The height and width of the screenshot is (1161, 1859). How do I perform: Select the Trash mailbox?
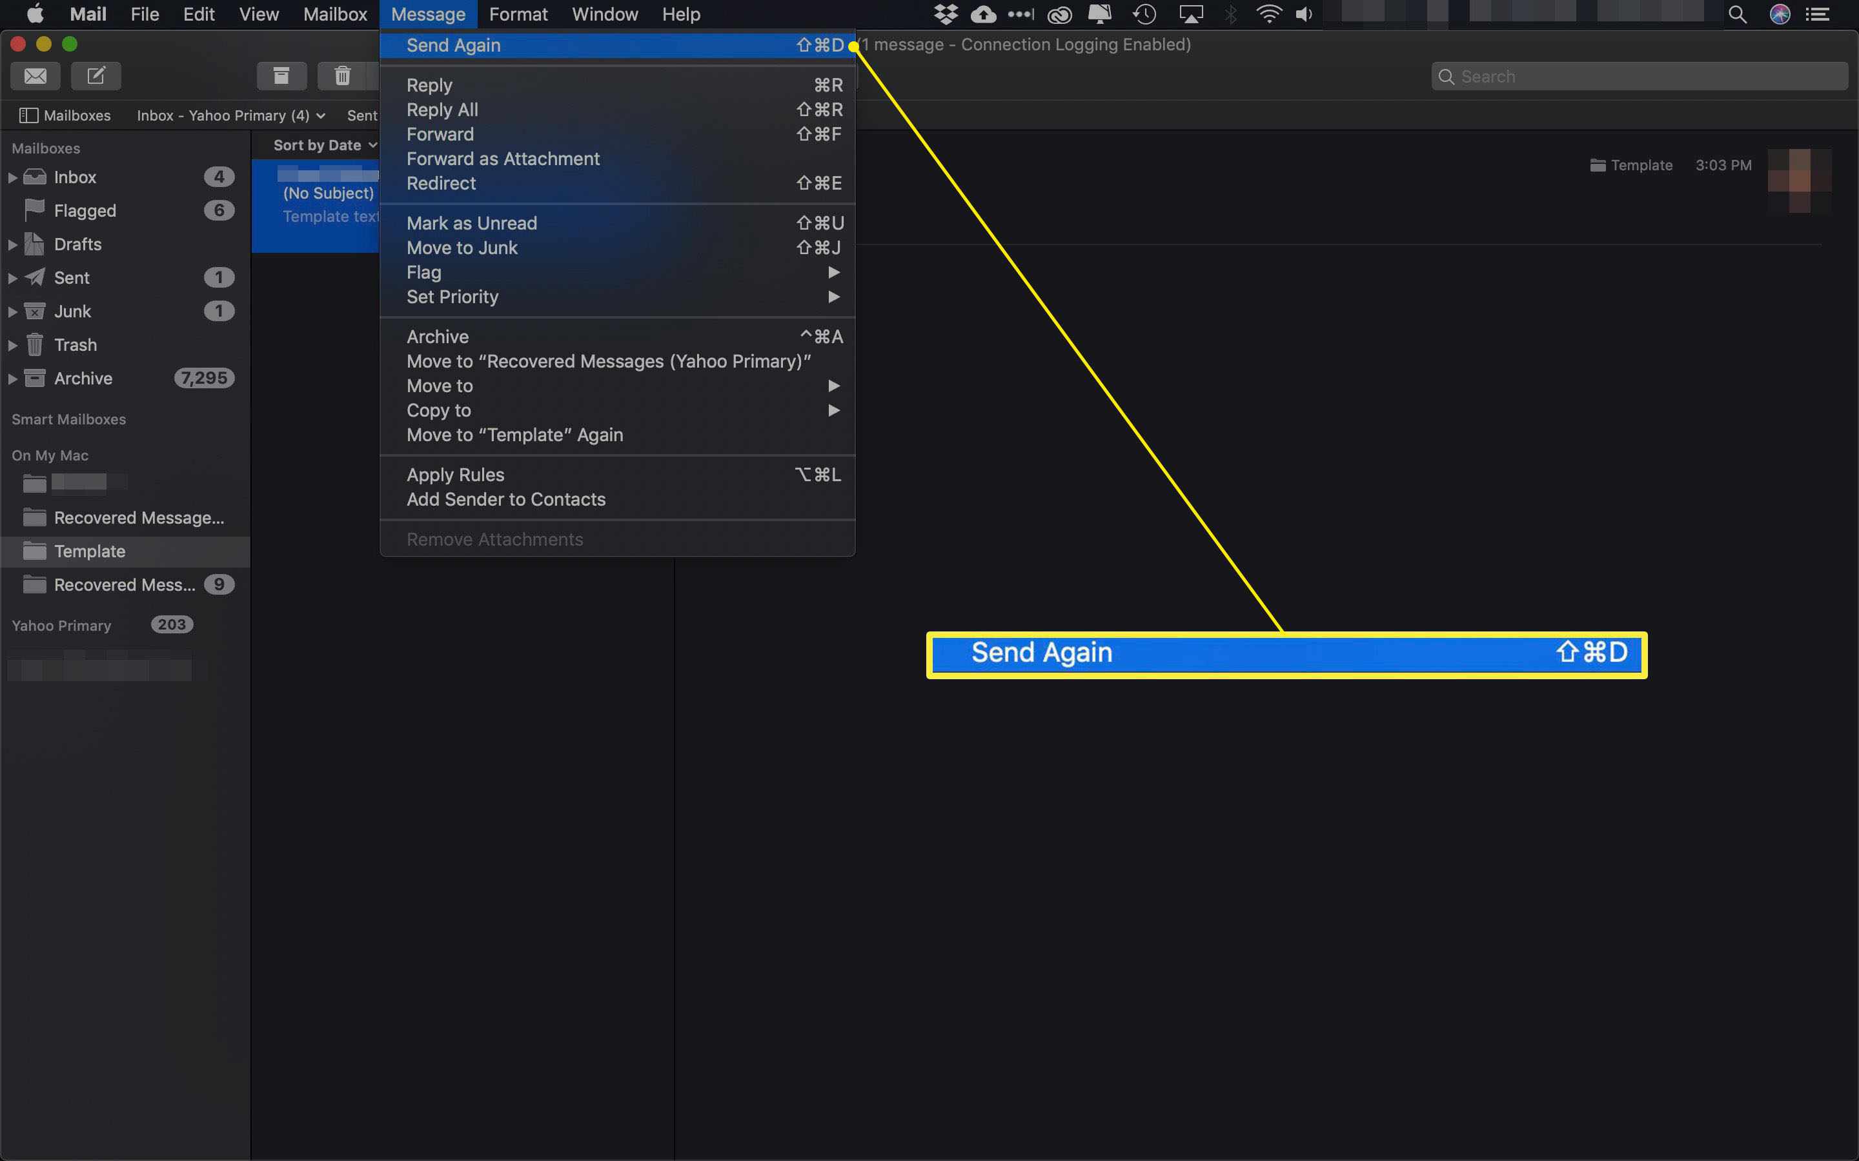(125, 346)
